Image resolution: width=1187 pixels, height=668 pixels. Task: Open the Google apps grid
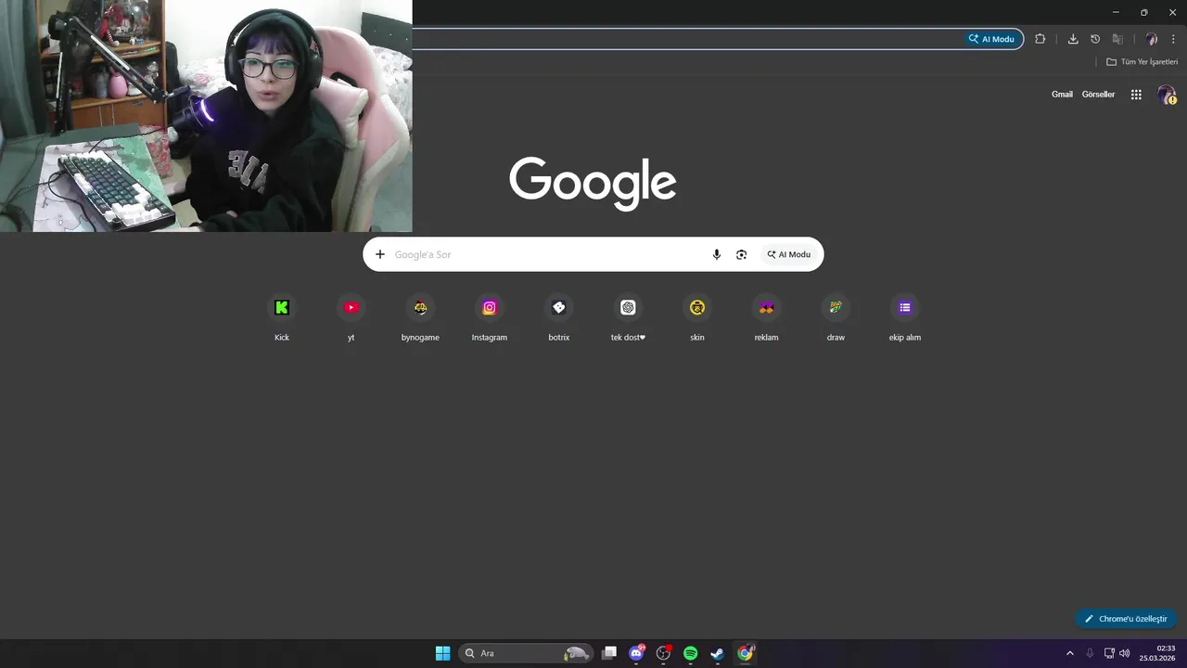[x=1136, y=95]
